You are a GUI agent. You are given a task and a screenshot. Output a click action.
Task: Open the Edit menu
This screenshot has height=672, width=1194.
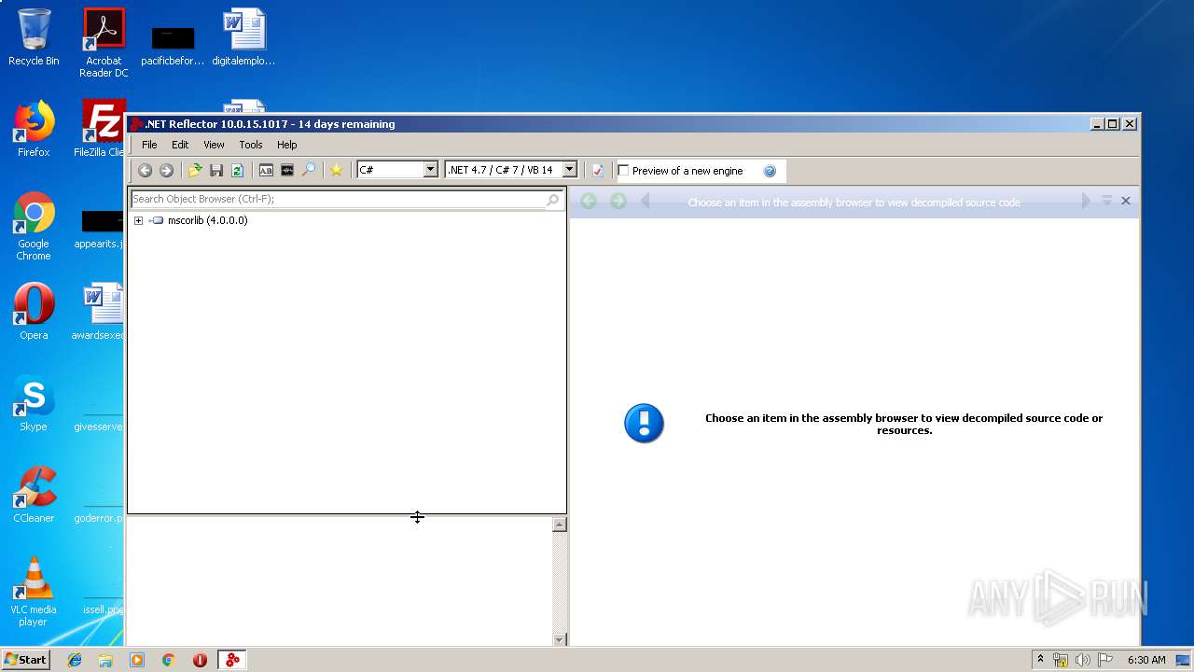(180, 145)
